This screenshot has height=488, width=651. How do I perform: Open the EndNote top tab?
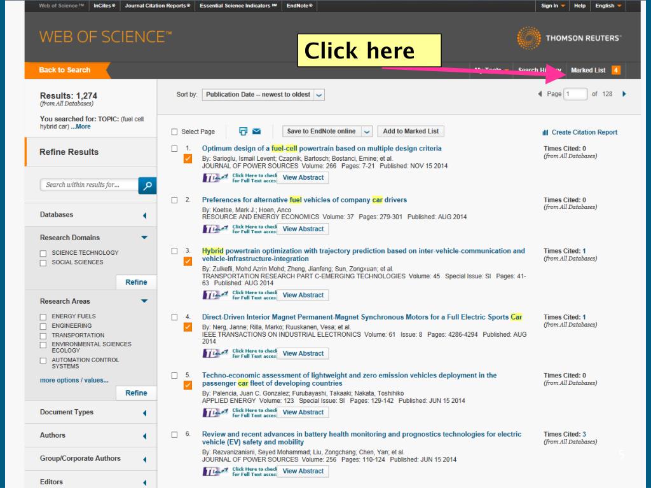click(x=299, y=6)
